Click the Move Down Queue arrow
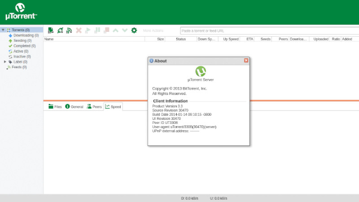Screen dimensions: 359x202 coord(125,30)
